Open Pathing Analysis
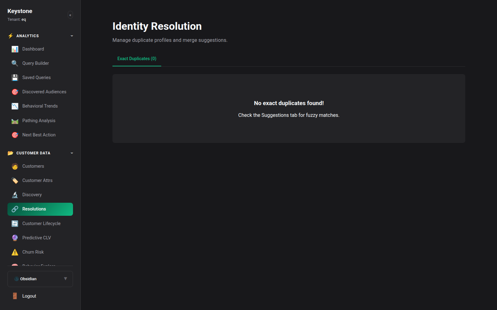This screenshot has height=310, width=497. point(40,121)
